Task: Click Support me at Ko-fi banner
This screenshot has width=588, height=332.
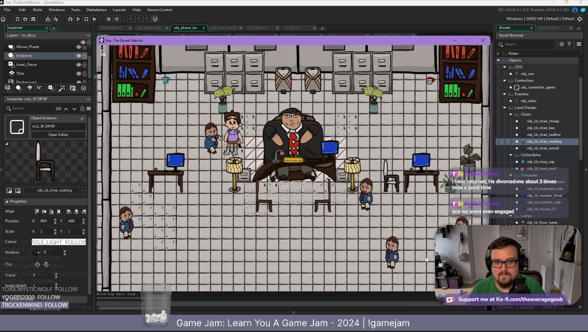Action: [x=505, y=299]
